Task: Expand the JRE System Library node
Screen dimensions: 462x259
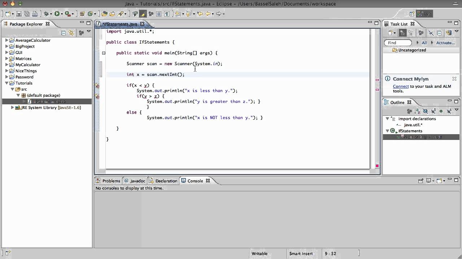Action: tap(12, 108)
